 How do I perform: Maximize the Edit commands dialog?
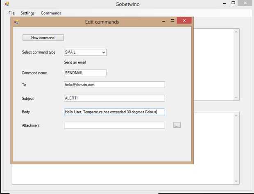click(172, 20)
